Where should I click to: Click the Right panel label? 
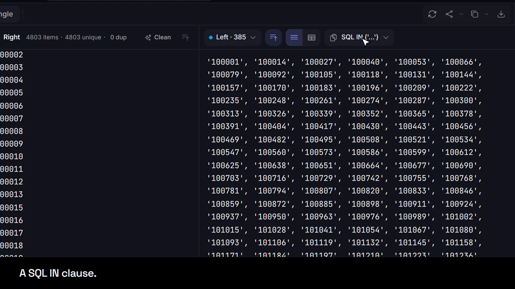(12, 37)
